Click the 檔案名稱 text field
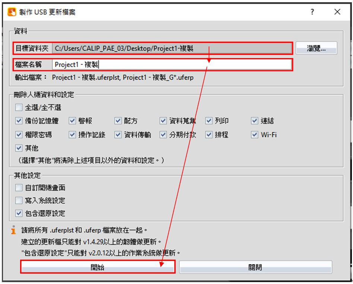The width and height of the screenshot is (353, 284). (172, 65)
